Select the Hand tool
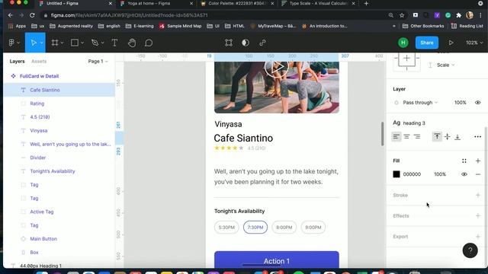Viewport: 488px width, 274px height. (132, 43)
